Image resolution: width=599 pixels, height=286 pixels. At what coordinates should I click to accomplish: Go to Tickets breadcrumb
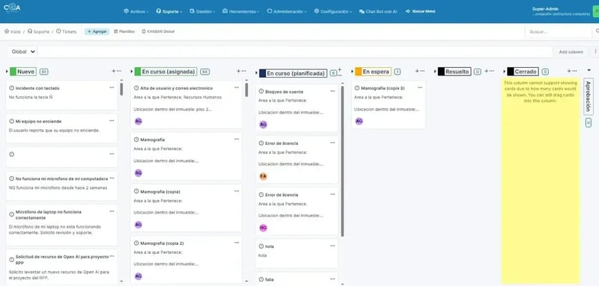67,31
